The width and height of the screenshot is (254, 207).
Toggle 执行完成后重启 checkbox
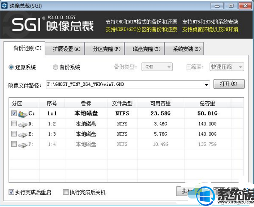coord(11,192)
